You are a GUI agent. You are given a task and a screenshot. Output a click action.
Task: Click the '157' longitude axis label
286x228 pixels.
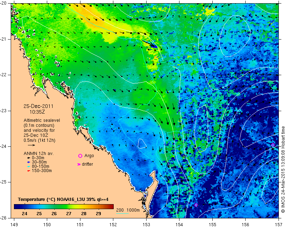(x=278, y=225)
